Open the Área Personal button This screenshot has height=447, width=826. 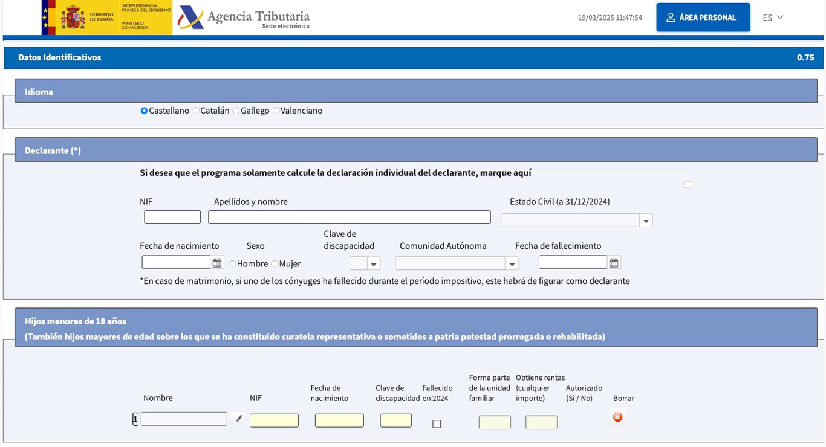coord(703,18)
